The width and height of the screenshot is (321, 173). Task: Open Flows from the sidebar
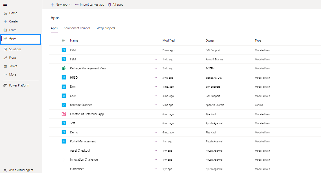coord(13,58)
